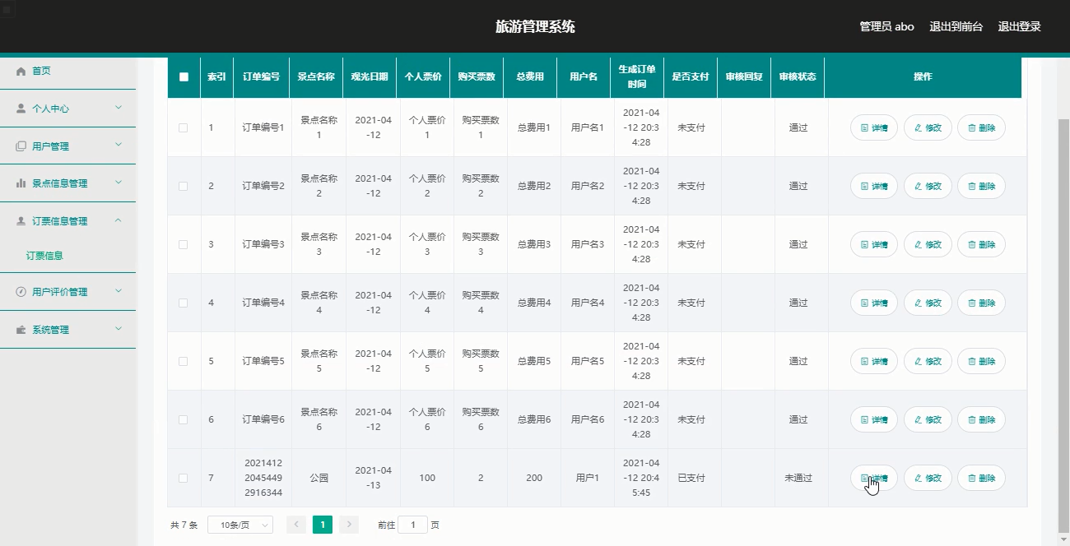Edit order 订单编号6 with 修改
1070x546 pixels.
pos(928,419)
